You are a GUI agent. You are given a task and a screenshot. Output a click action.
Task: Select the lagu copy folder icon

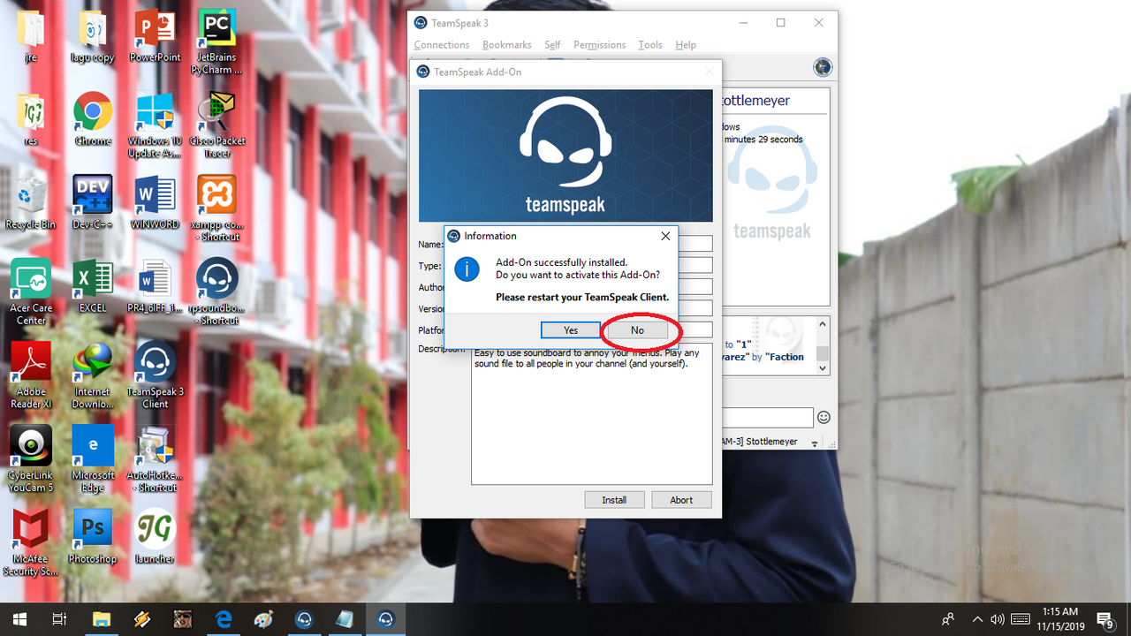(x=93, y=37)
